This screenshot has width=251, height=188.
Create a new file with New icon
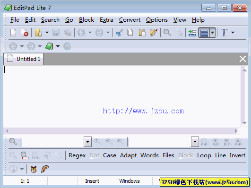(13, 33)
